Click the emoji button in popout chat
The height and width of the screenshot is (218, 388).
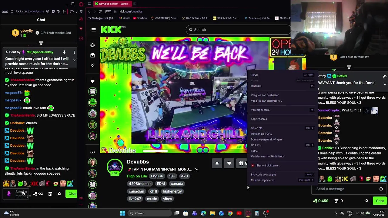point(23,194)
